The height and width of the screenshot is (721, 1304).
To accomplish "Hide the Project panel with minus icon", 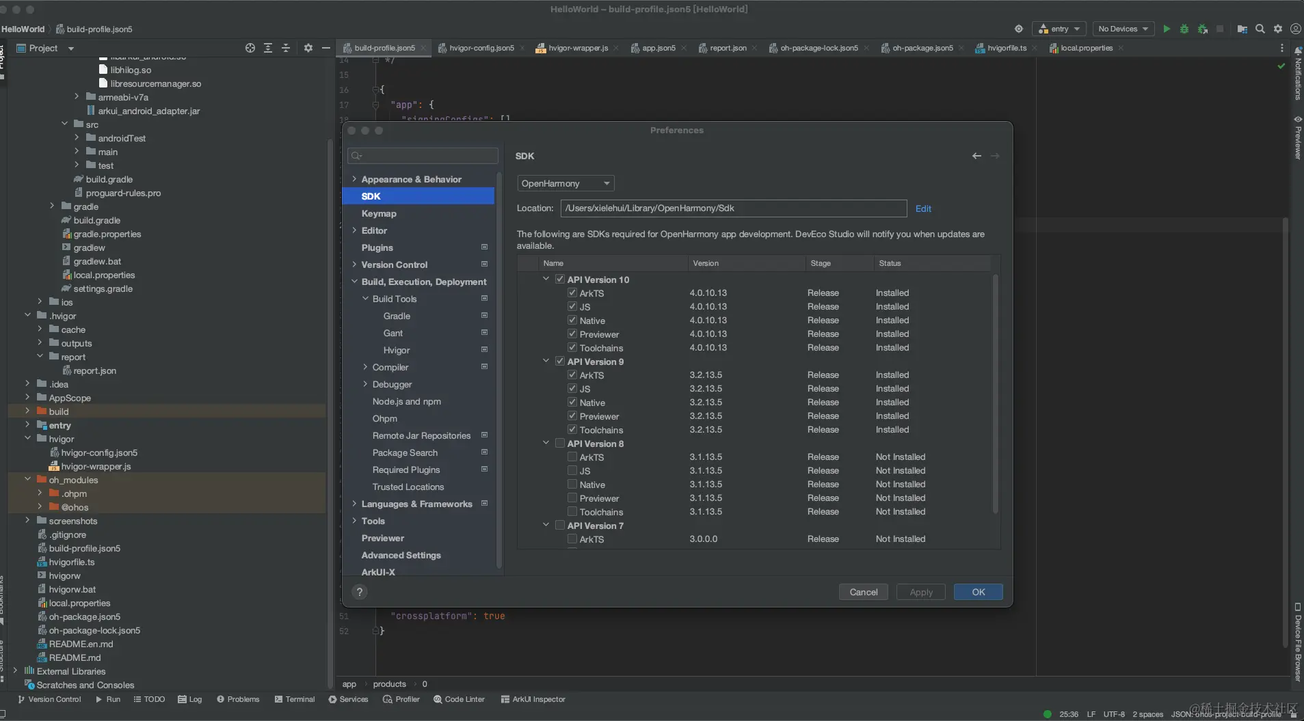I will point(326,48).
